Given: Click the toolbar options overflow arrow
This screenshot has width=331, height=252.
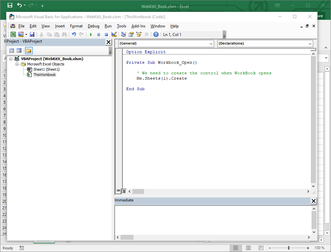Looking at the screenshot, I should [224, 35].
